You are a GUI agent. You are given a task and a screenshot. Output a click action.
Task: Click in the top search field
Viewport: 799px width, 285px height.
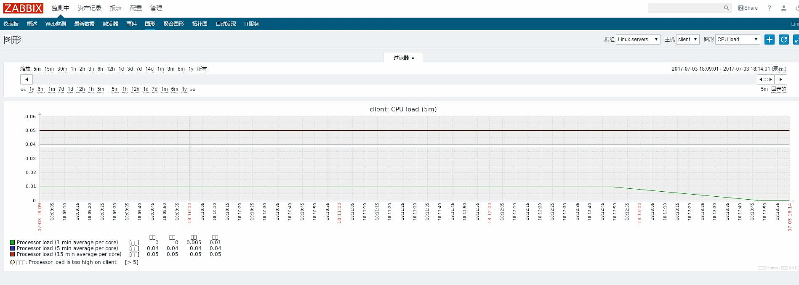click(x=685, y=8)
